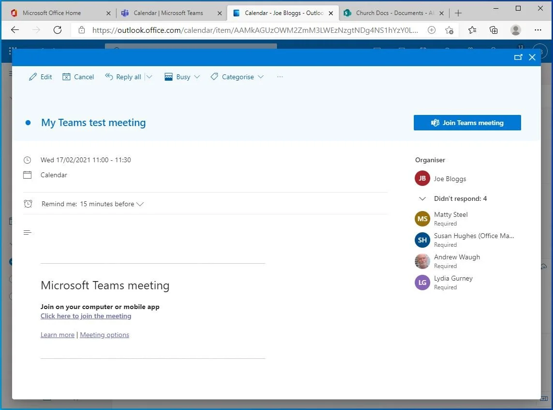Viewport: 553px width, 410px height.
Task: Click the MS avatar for Matty Steel
Action: point(422,219)
